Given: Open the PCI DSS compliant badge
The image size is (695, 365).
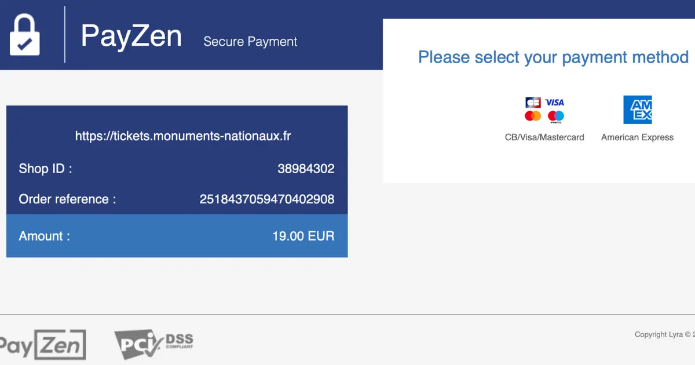Looking at the screenshot, I should point(153,344).
